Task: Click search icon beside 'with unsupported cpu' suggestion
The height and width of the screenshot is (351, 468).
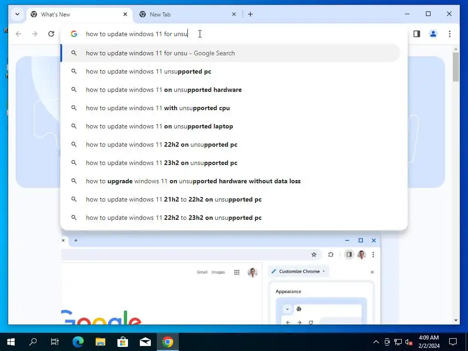Action: click(x=74, y=108)
